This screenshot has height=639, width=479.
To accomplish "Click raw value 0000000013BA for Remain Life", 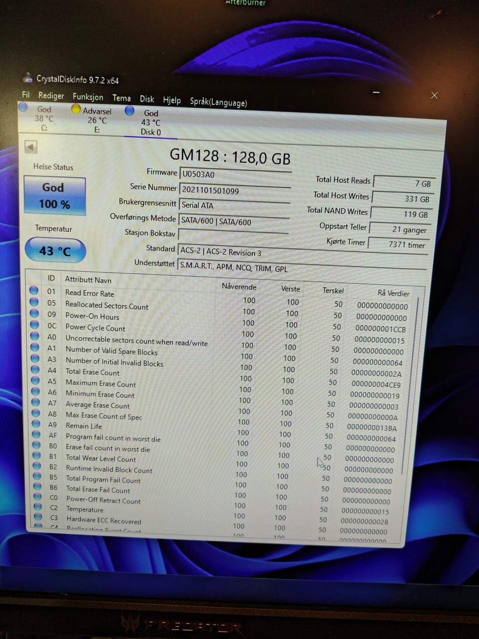I will [372, 427].
